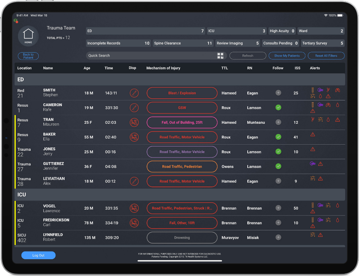
Task: Scan QR code from Quick Search bar
Action: 220,55
